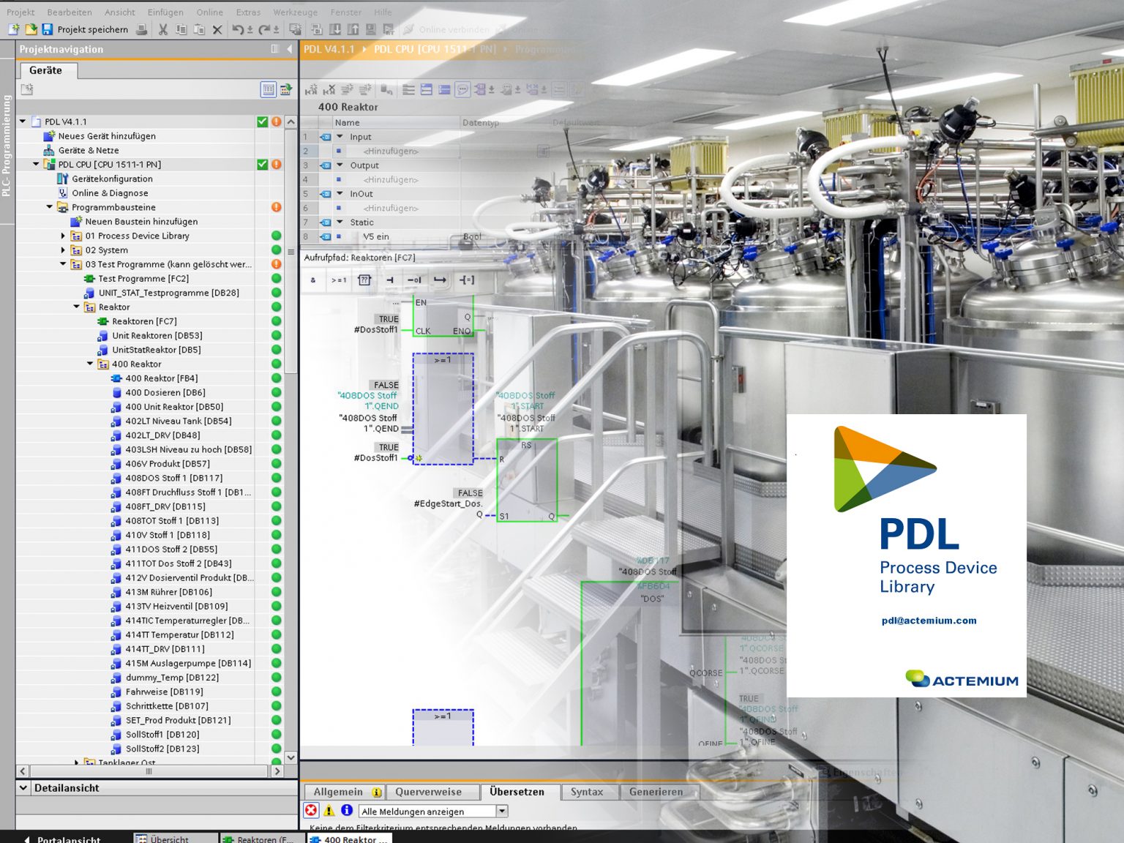
Task: Switch to the Querverweise tab
Action: pos(427,792)
